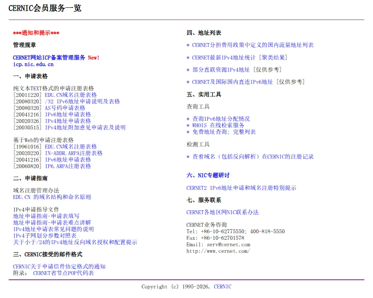Open CERNET及国际国内直连IPv6地址 link
Viewport: 373px width, 298px height.
click(232, 82)
